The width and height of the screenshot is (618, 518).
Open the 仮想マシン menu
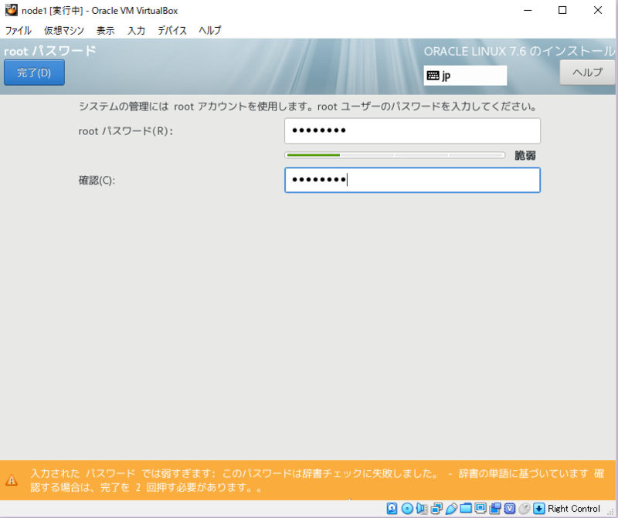tap(64, 30)
